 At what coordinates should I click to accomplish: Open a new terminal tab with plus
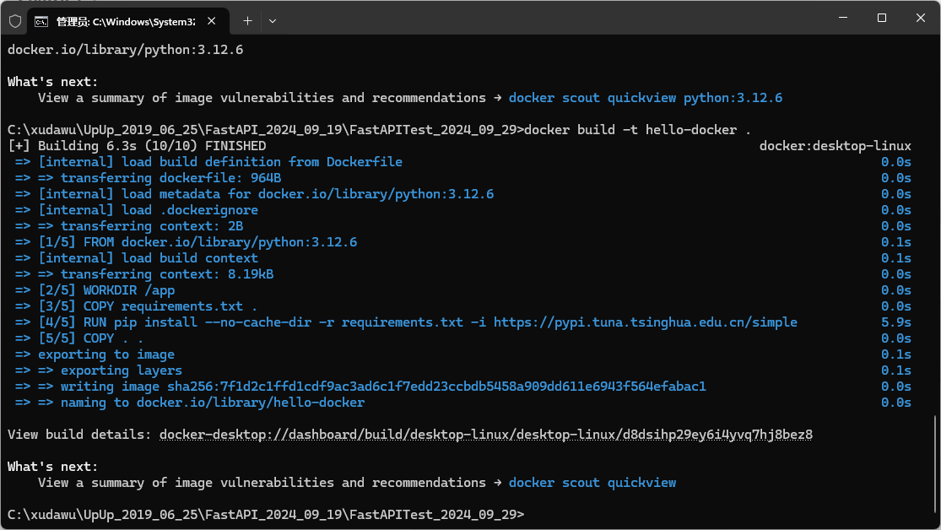pos(247,21)
